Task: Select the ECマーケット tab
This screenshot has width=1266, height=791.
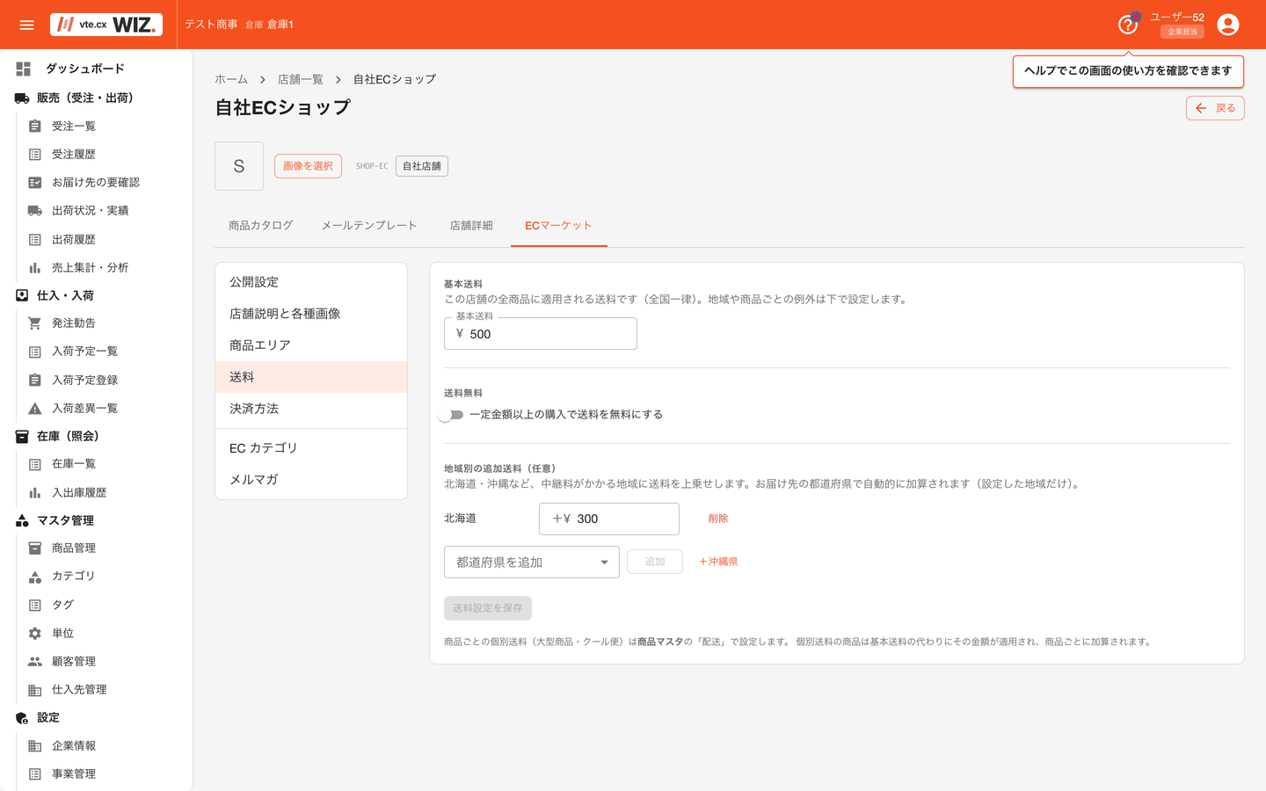Action: (x=559, y=226)
